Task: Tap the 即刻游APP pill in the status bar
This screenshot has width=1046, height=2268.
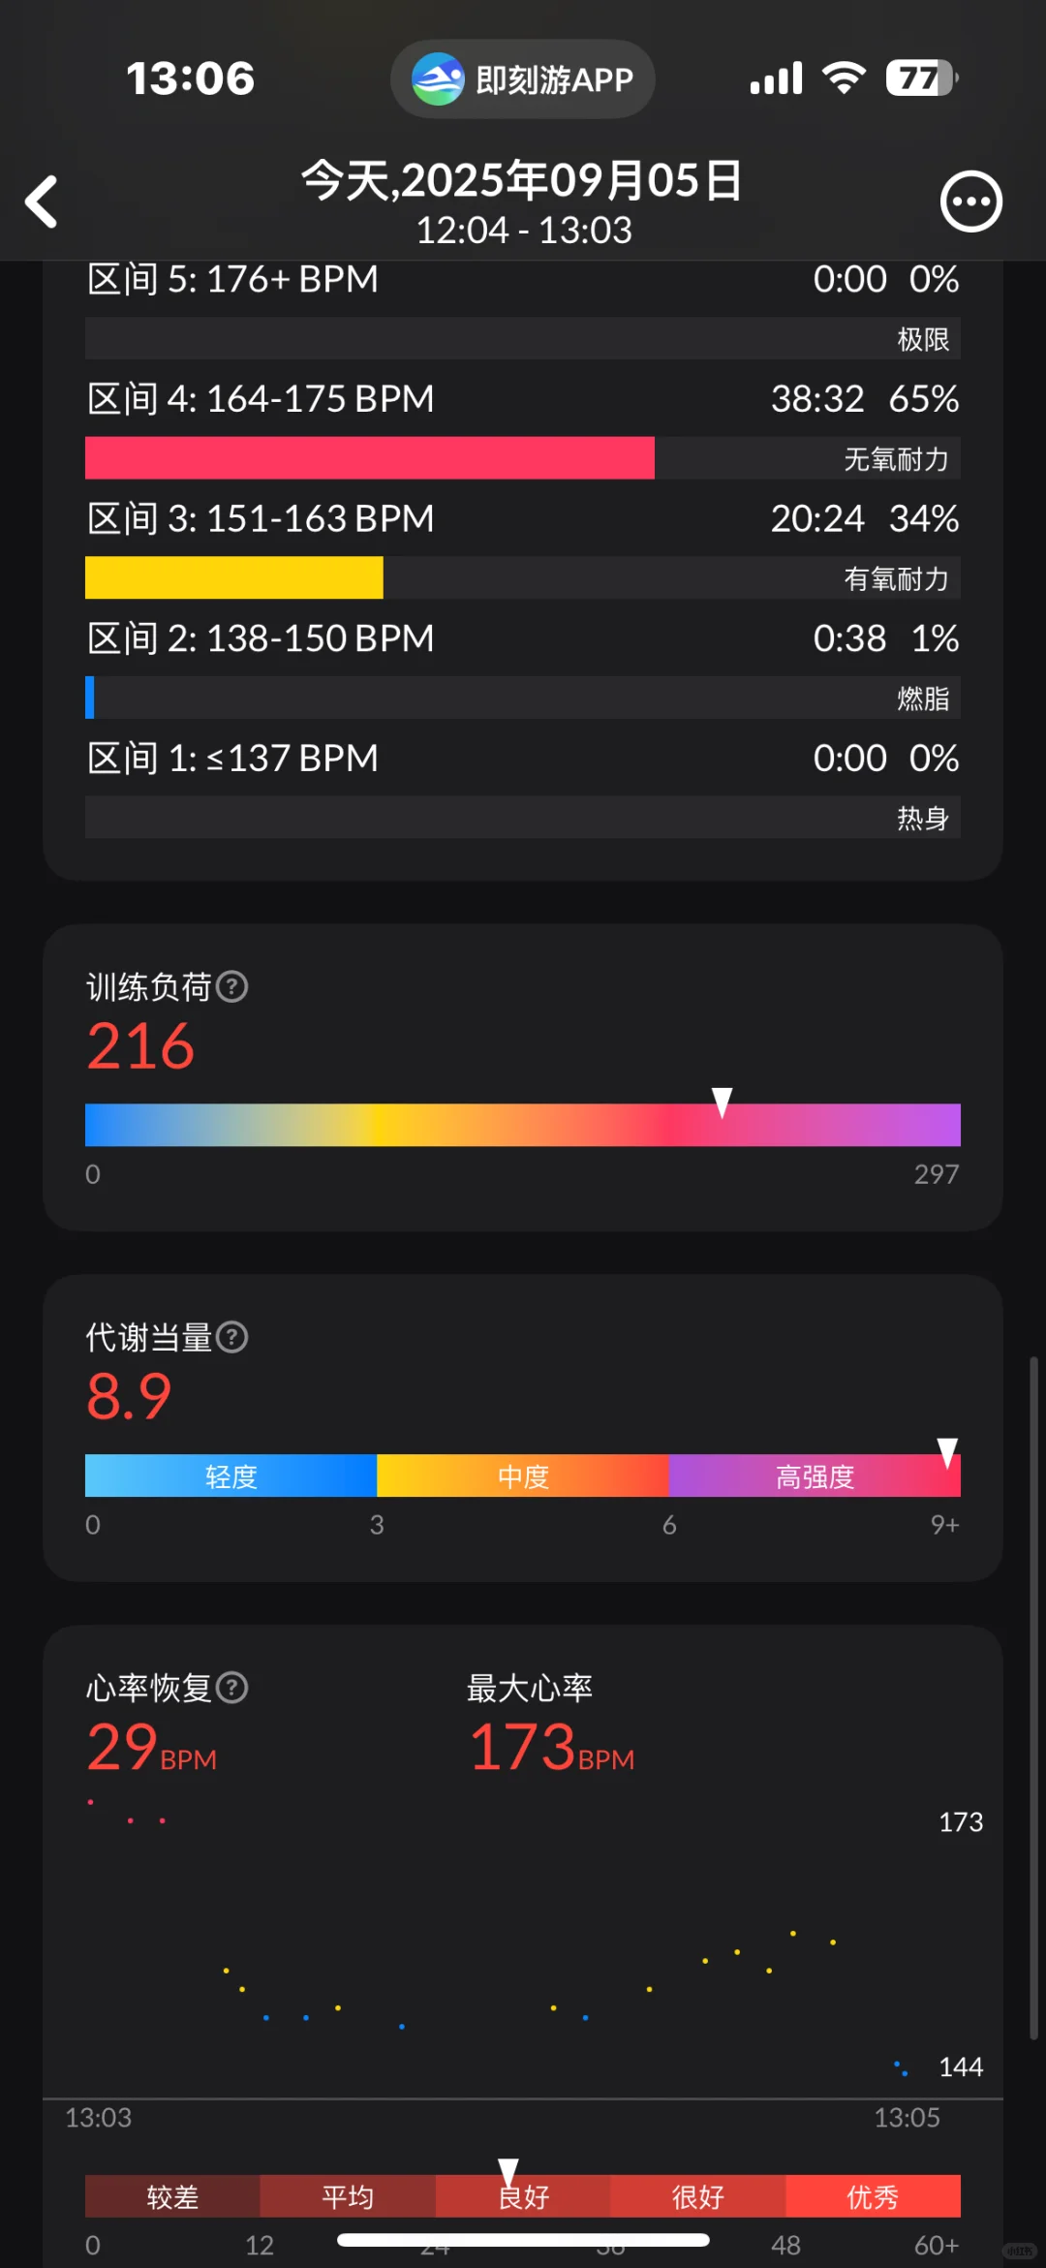Action: [x=523, y=79]
